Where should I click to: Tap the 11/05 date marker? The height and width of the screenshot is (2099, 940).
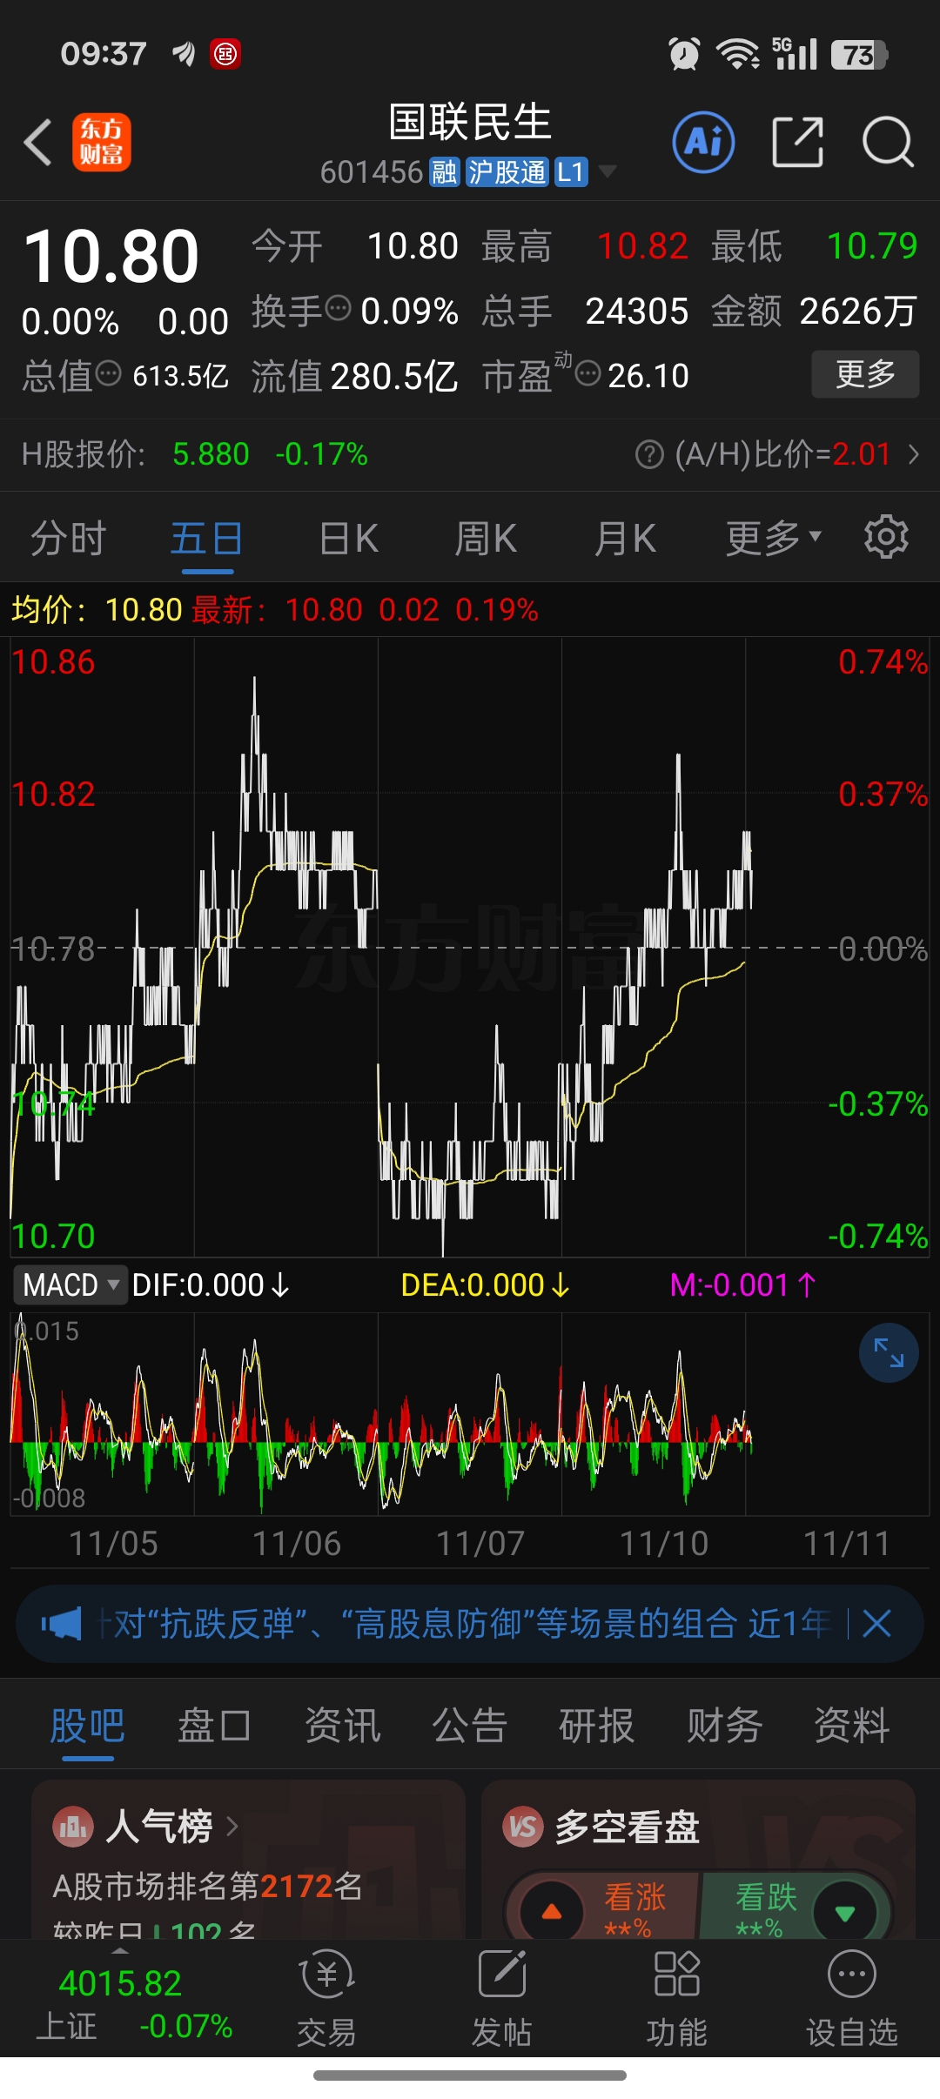click(113, 1543)
